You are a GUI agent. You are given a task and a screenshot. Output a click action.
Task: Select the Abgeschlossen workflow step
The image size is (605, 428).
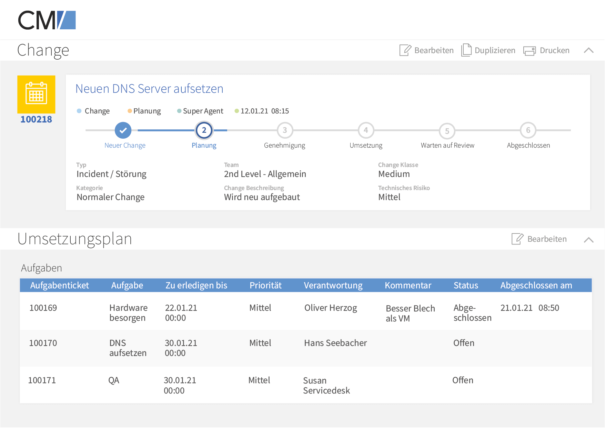point(528,130)
